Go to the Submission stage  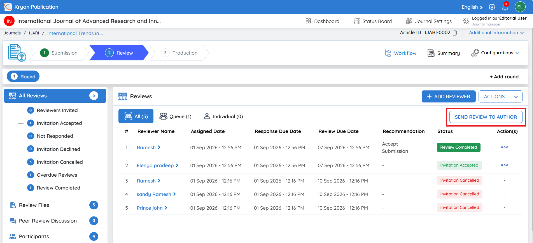pos(59,53)
